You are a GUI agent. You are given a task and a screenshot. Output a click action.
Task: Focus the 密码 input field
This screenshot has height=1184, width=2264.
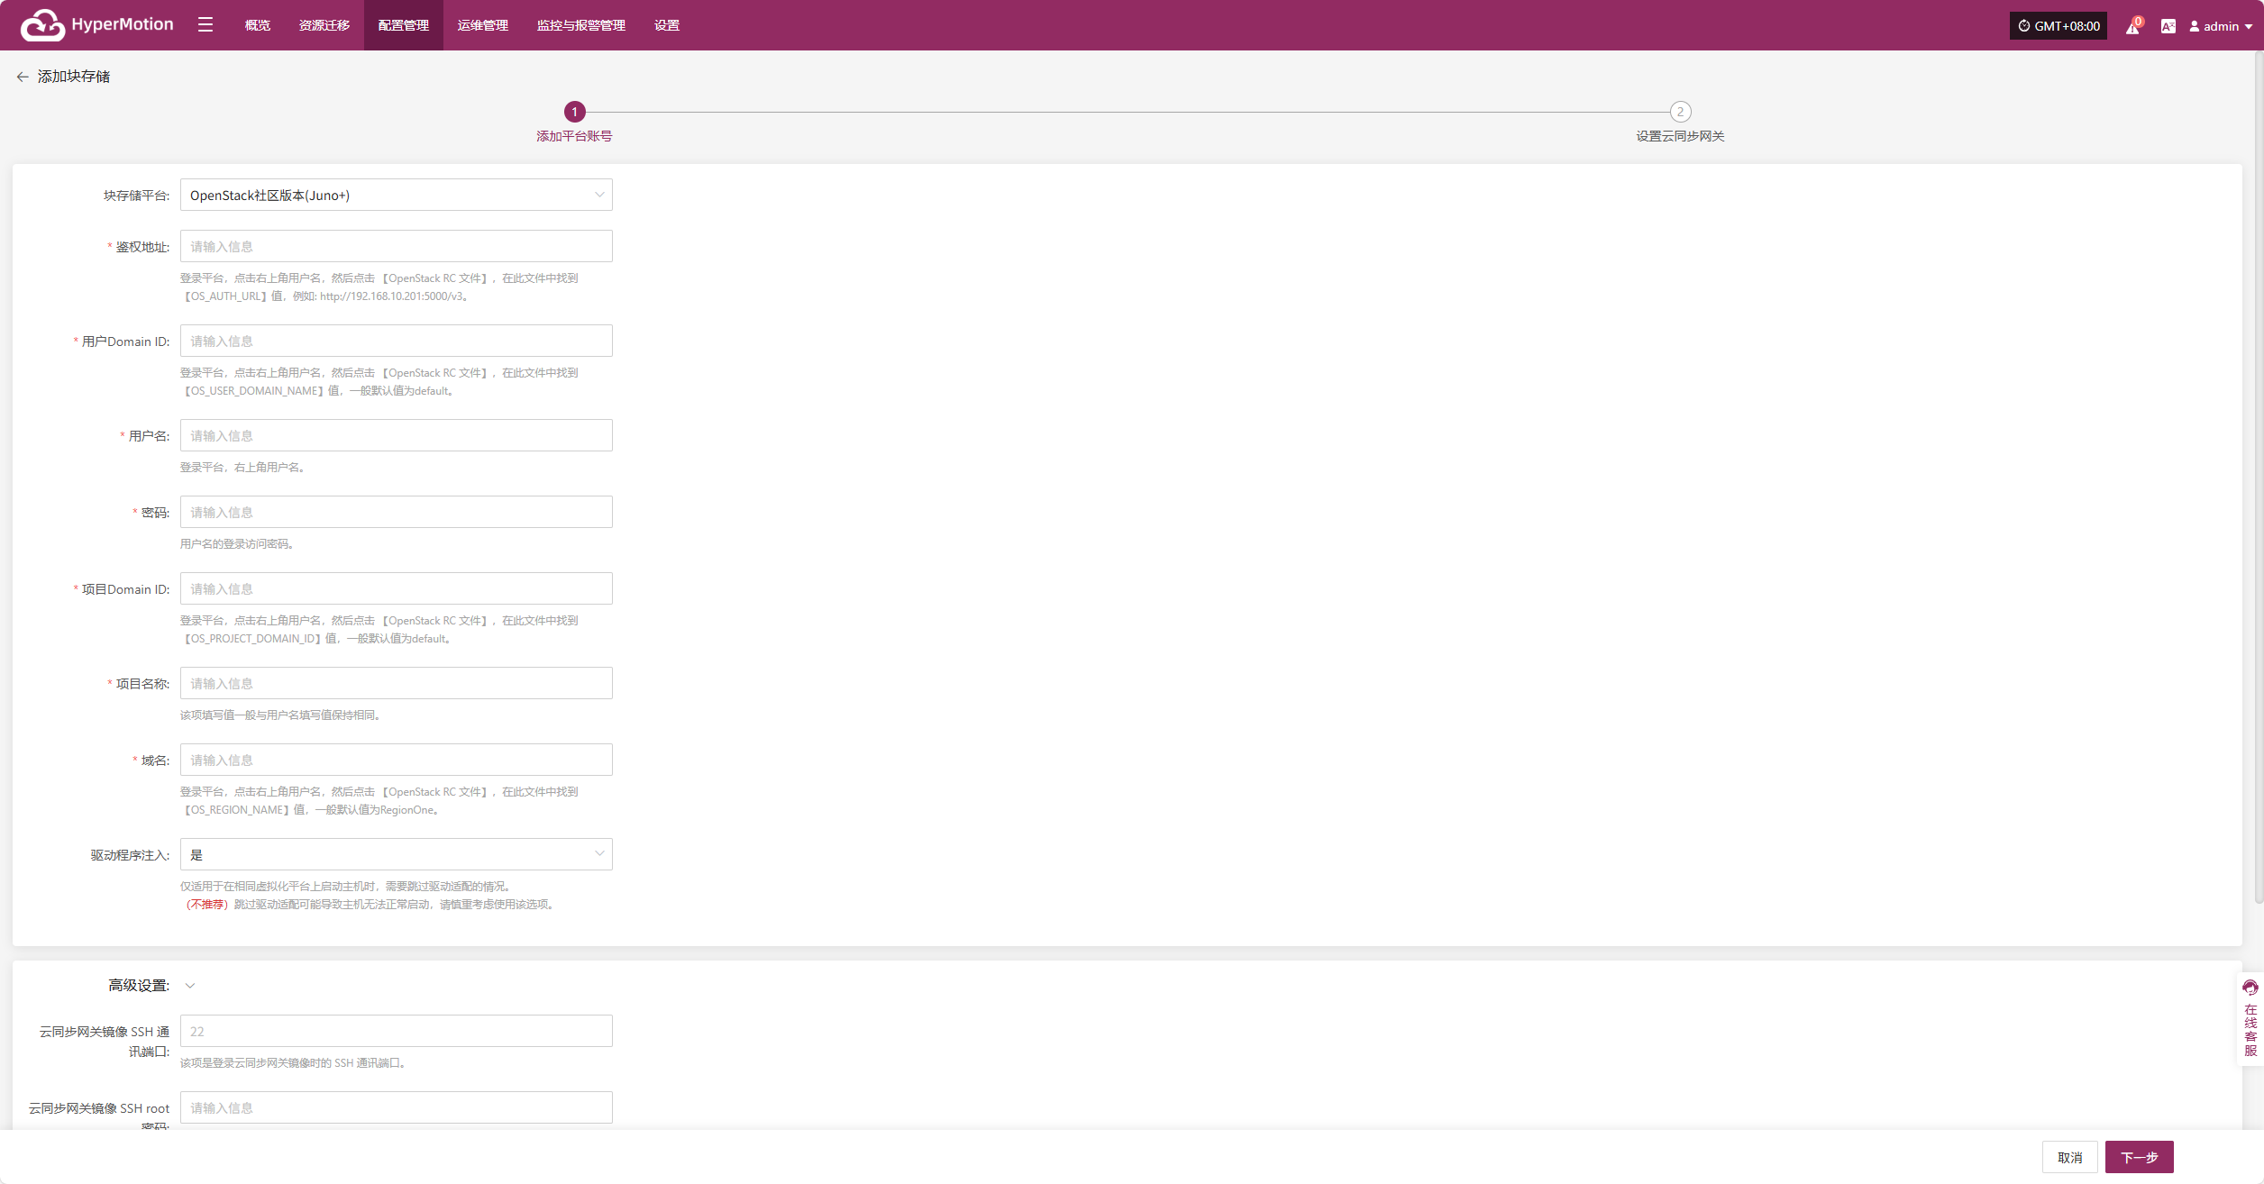pos(397,512)
